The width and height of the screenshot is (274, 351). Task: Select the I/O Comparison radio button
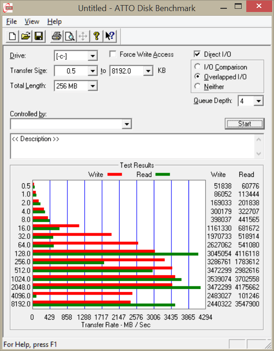point(197,67)
